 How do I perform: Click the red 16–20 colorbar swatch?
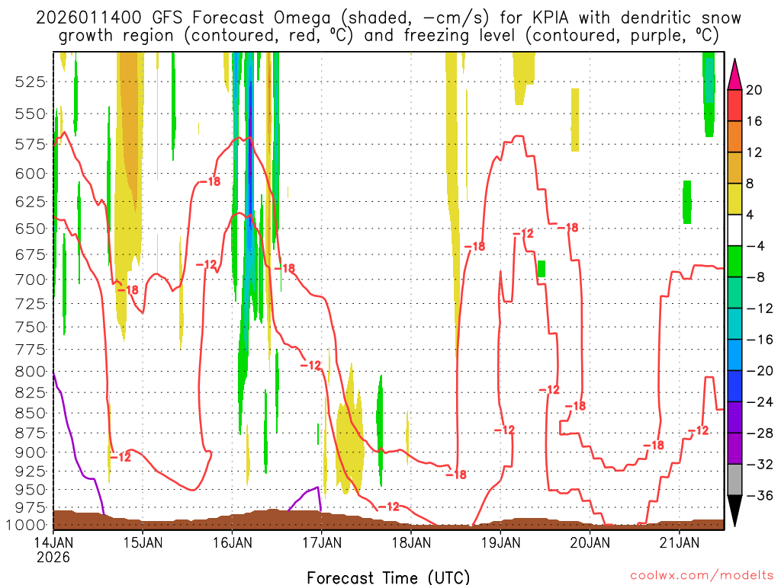734,105
